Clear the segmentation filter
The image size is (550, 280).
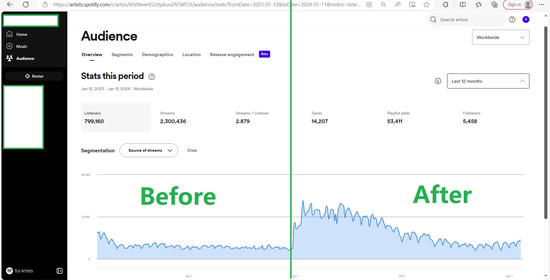[192, 150]
